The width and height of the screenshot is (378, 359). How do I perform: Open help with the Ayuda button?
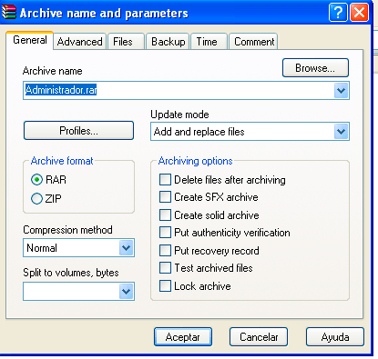coord(335,337)
